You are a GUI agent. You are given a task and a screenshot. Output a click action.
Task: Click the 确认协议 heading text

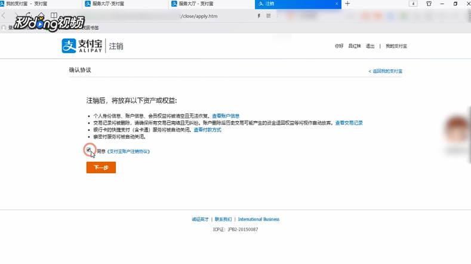pos(80,70)
